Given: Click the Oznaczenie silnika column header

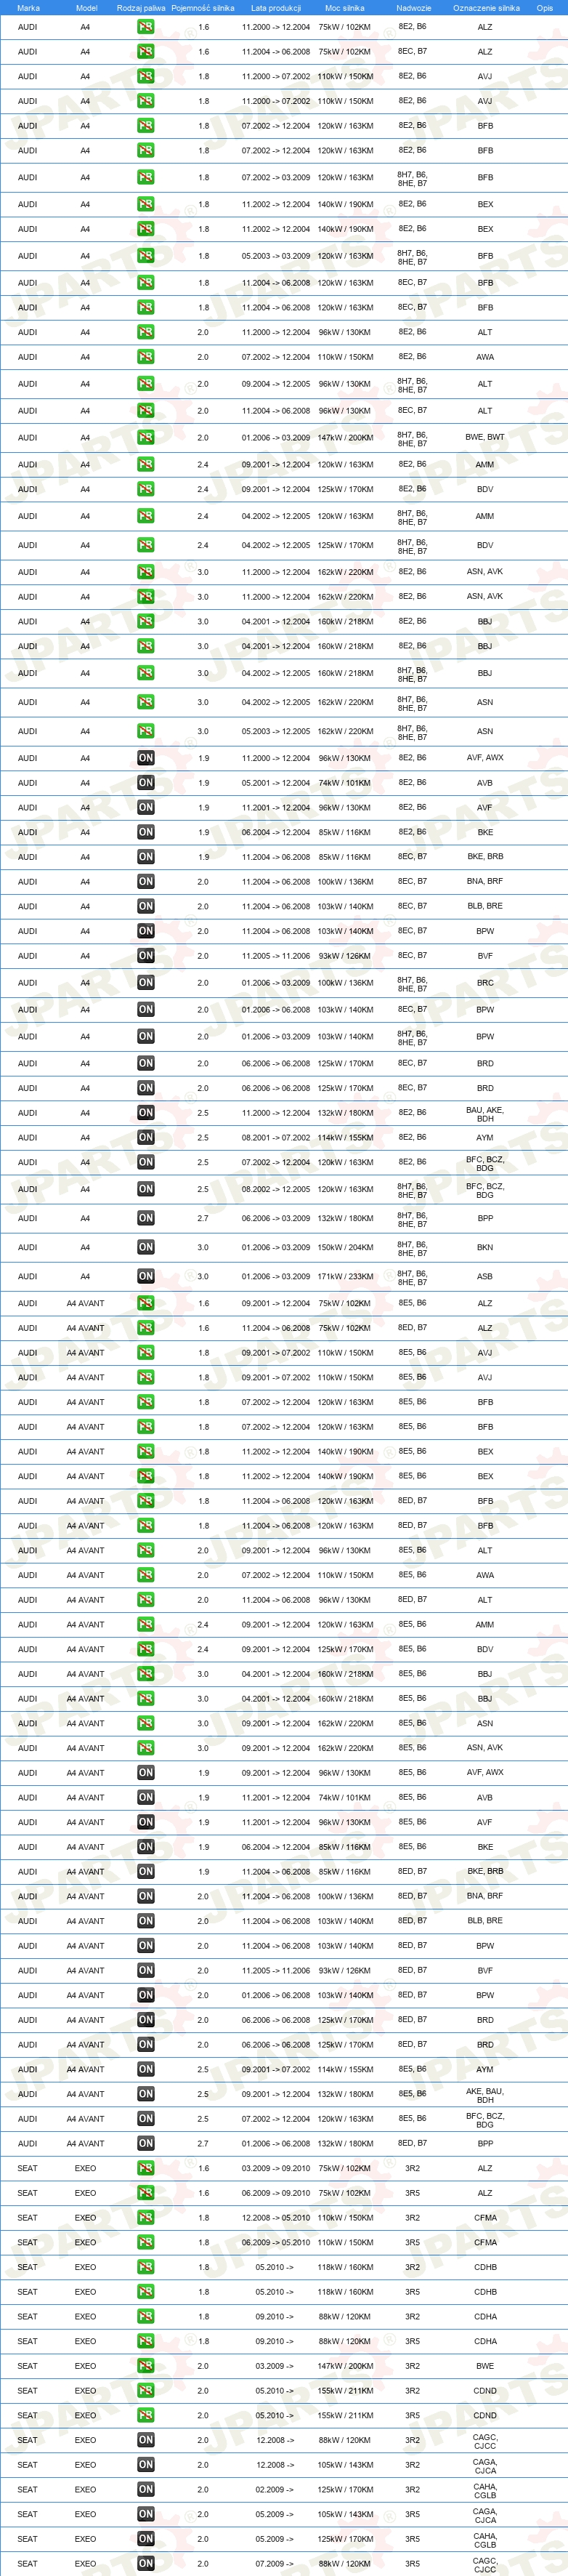Looking at the screenshot, I should tap(487, 8).
